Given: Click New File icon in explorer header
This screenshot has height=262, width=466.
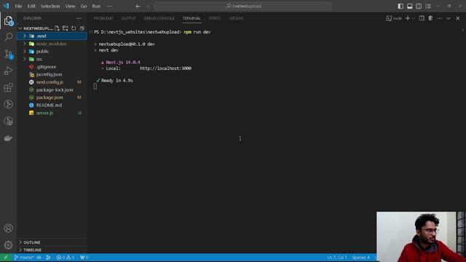Looking at the screenshot, I should click(x=57, y=28).
